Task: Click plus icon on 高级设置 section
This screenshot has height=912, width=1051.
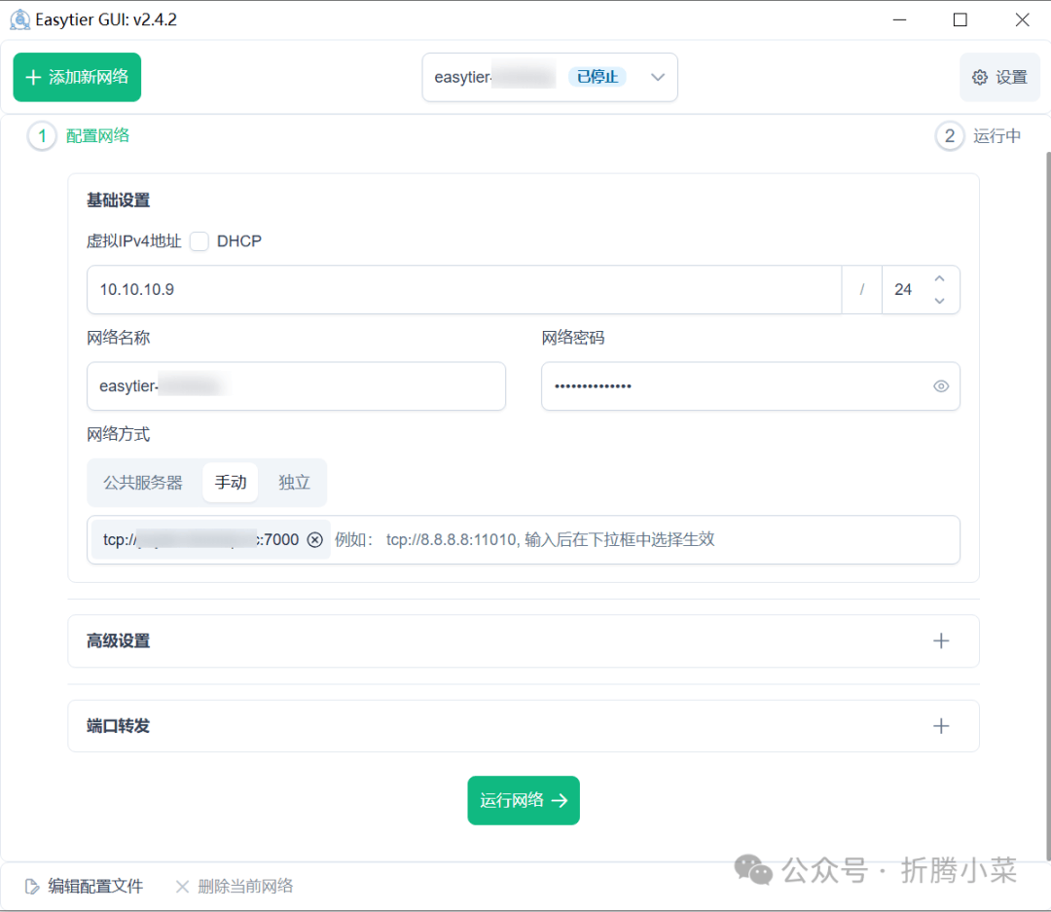Action: [940, 640]
